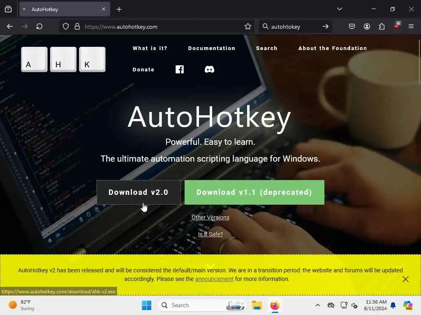Viewport: 421px width, 315px height.
Task: Open the Firefox hamburger menu
Action: pos(411,26)
